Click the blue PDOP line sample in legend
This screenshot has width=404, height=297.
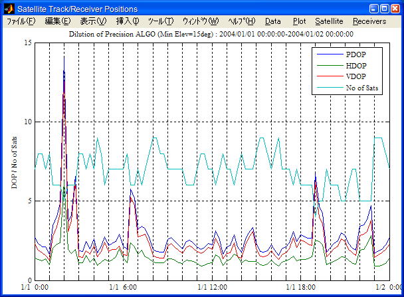[332, 54]
